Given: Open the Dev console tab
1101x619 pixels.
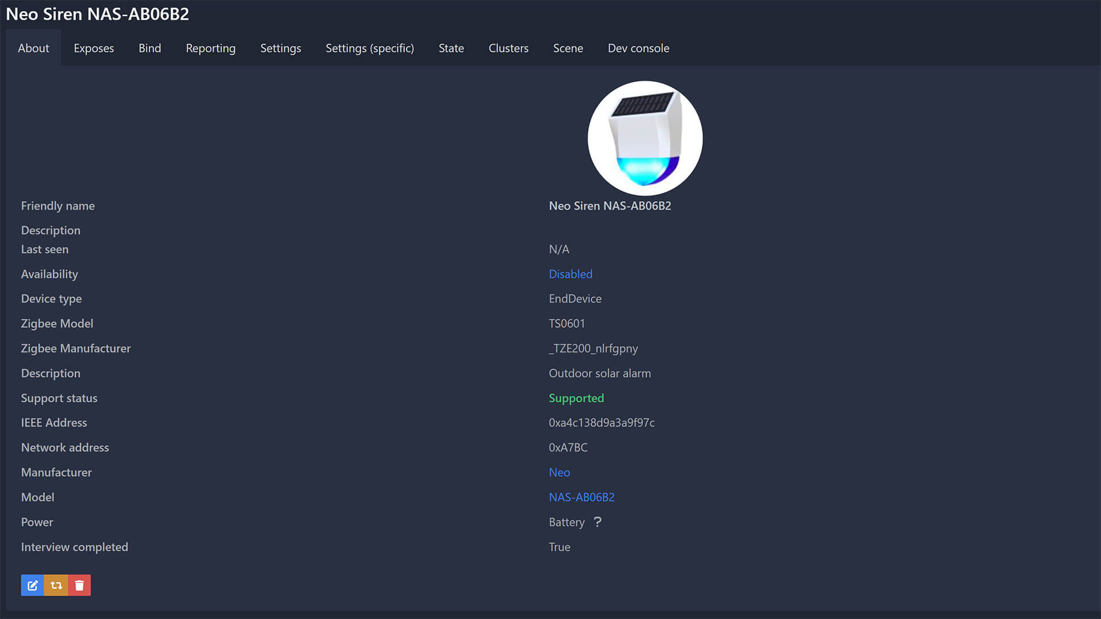Looking at the screenshot, I should pos(638,48).
